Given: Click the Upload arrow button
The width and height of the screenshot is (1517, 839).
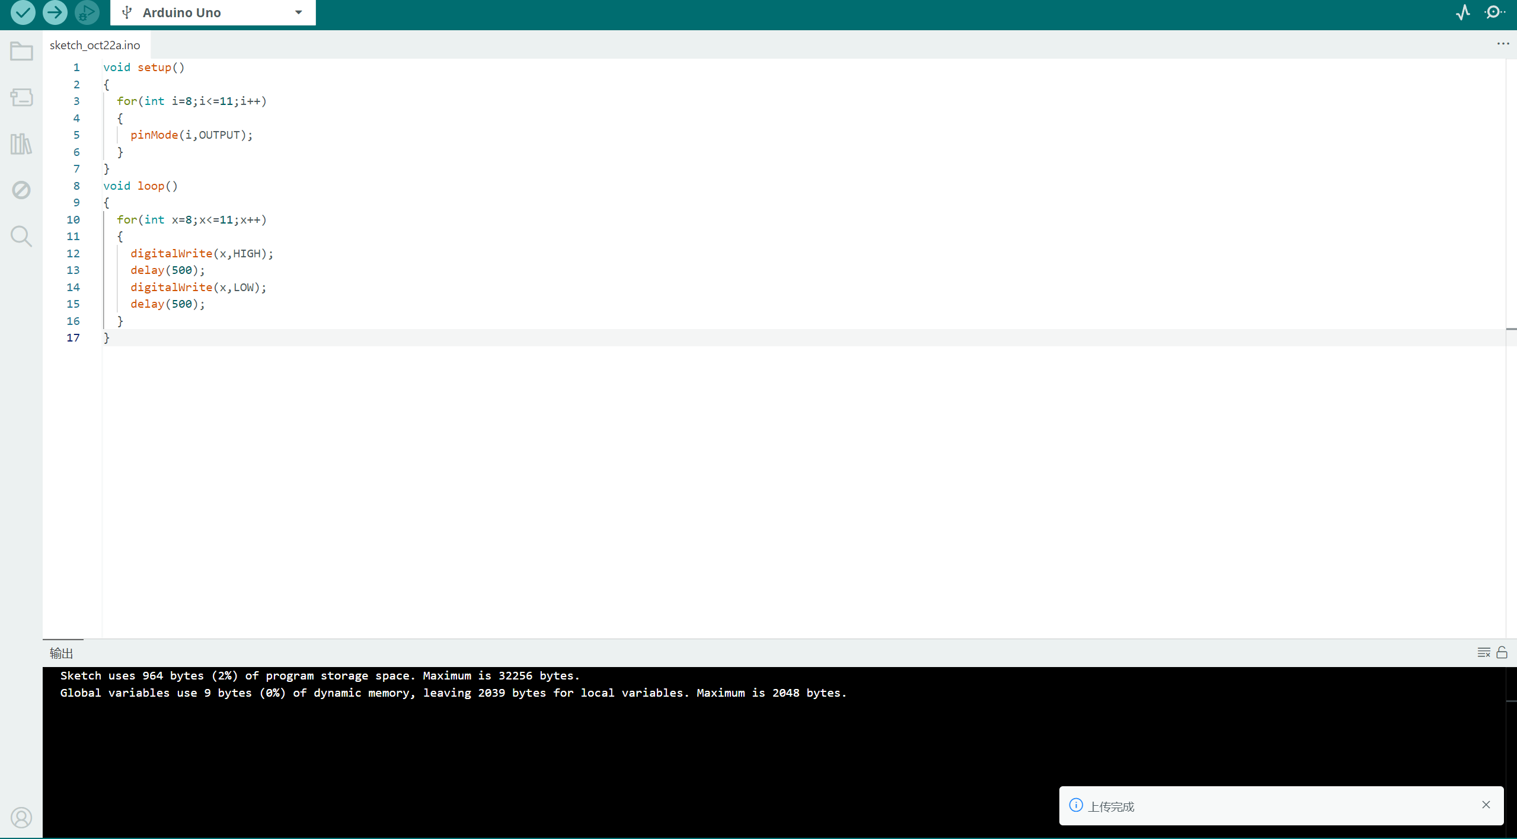Looking at the screenshot, I should (55, 12).
